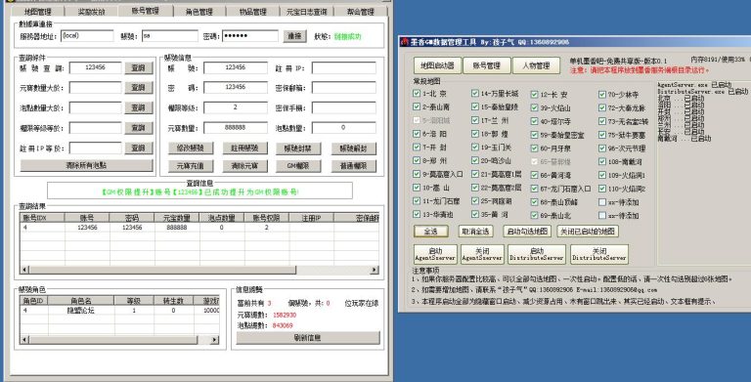Click the 密保邮箱 input field
The image size is (751, 382).
(x=344, y=88)
